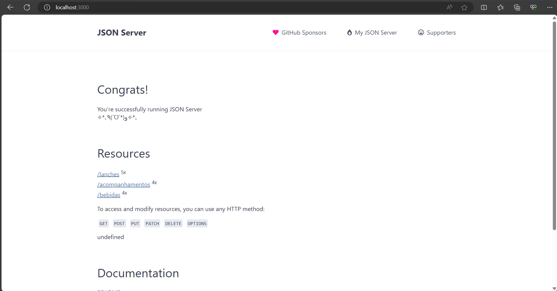
Task: Click the page's vertical scrollbar thumb
Action: [x=554, y=125]
